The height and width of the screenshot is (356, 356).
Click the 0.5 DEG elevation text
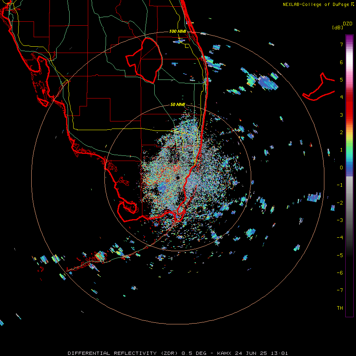click(x=194, y=353)
